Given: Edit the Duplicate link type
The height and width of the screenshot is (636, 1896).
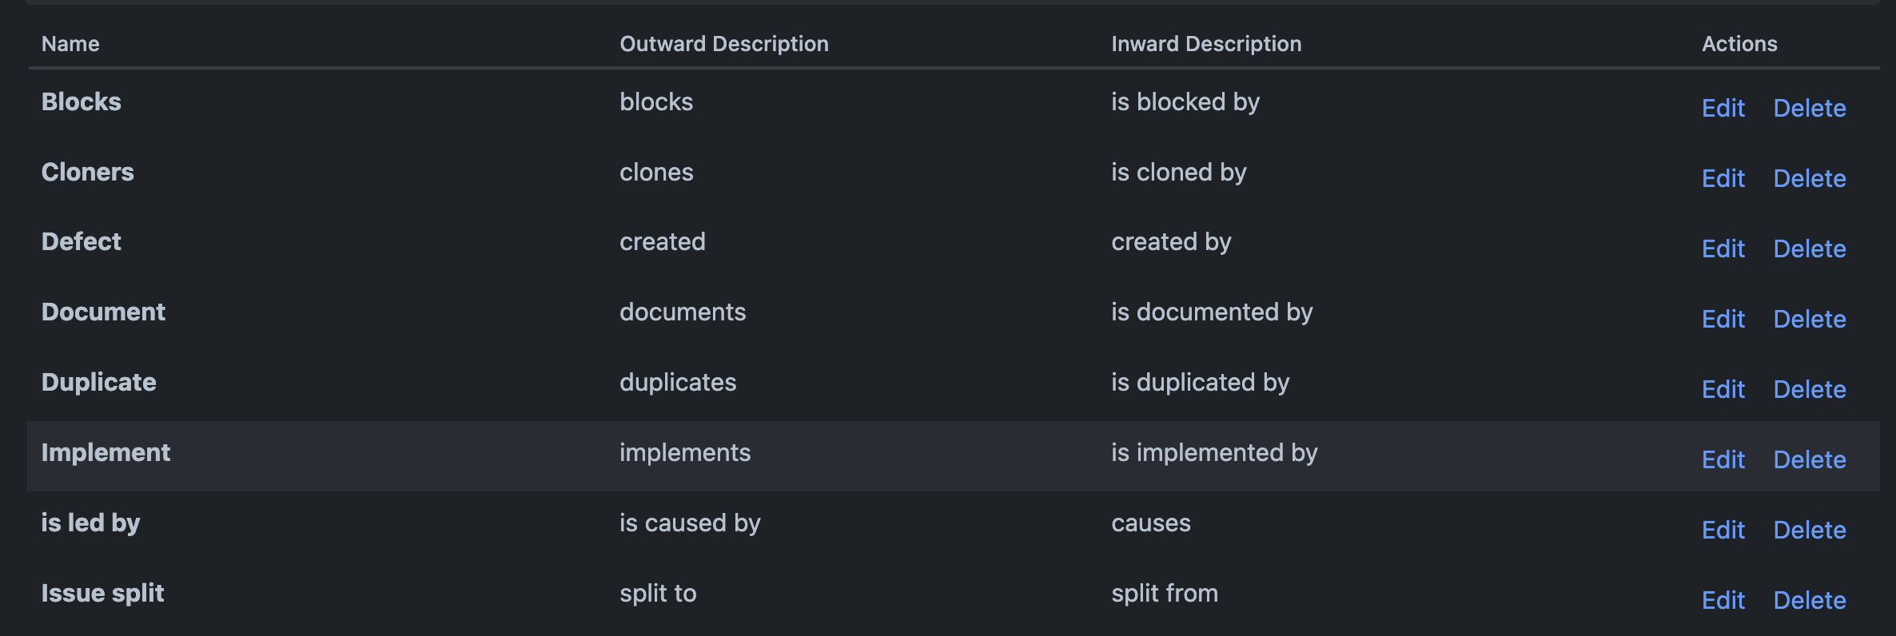Looking at the screenshot, I should pos(1723,389).
